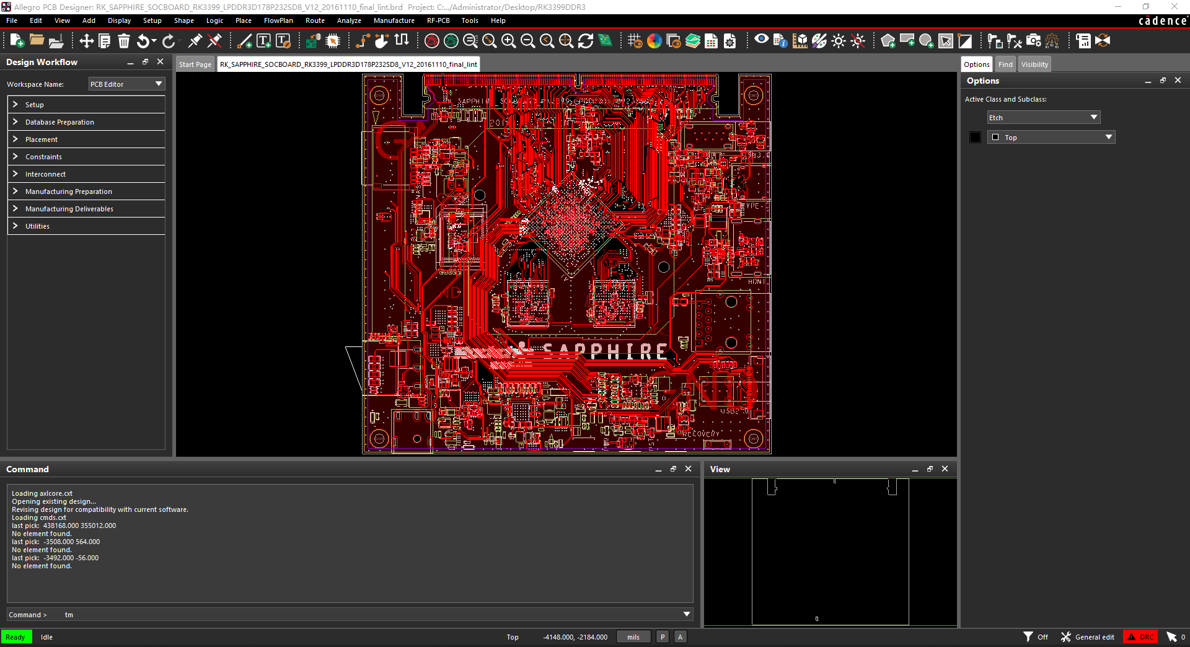The height and width of the screenshot is (647, 1190).
Task: Expand the Manufacturing Deliverables section
Action: [x=86, y=209]
